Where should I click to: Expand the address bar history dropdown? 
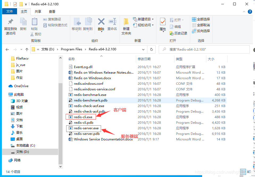pos(143,50)
